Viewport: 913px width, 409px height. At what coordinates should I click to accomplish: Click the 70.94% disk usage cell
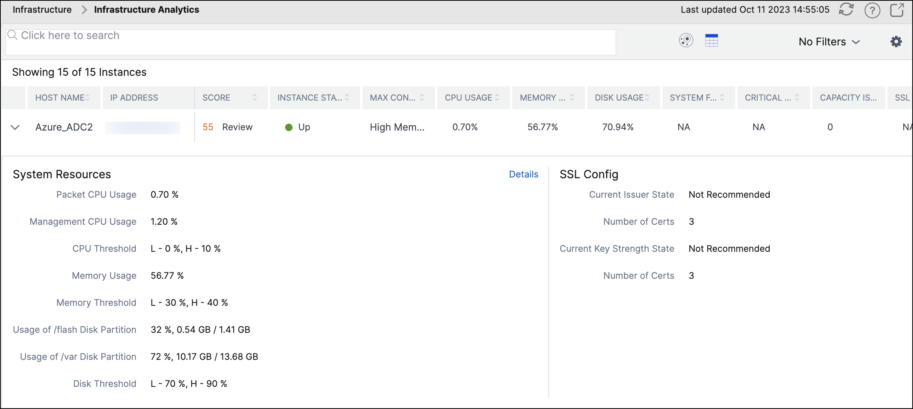[618, 127]
